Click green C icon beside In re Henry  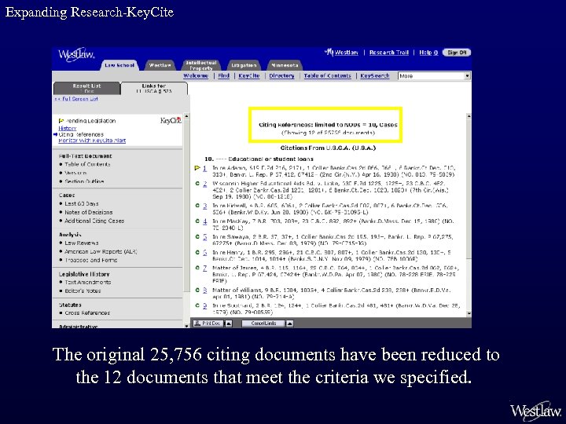point(197,252)
